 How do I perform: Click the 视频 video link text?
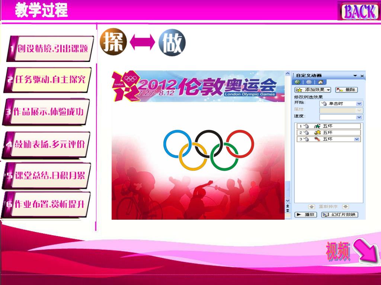click(x=338, y=252)
